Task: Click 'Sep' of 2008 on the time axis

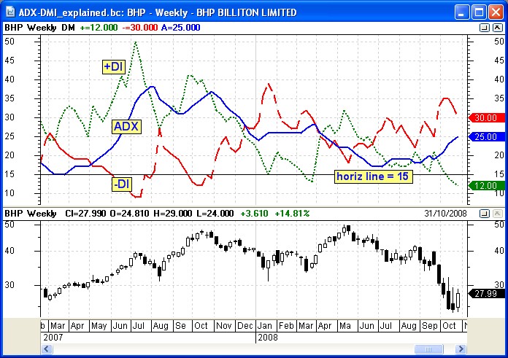Action: pyautogui.click(x=430, y=326)
